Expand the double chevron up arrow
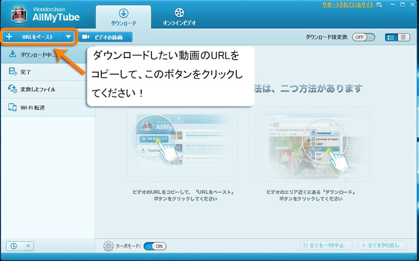419x261 pixels. point(28,246)
